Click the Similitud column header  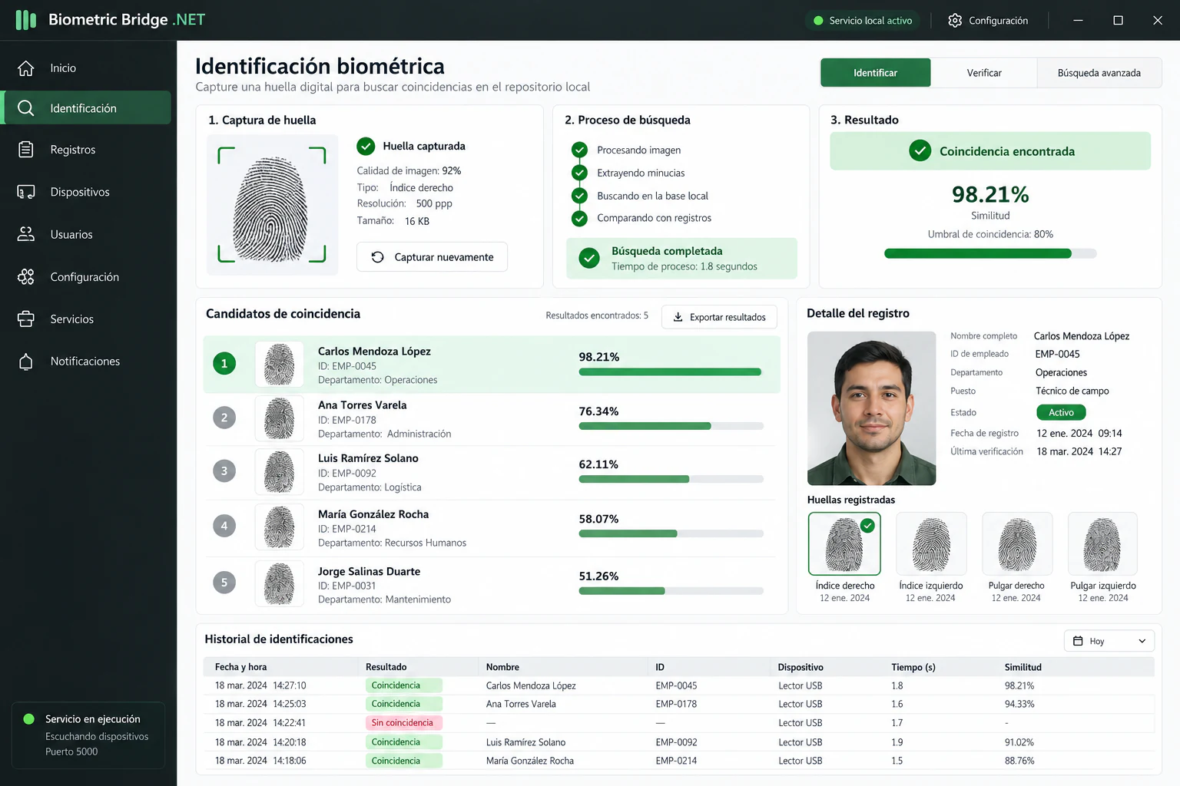1023,667
